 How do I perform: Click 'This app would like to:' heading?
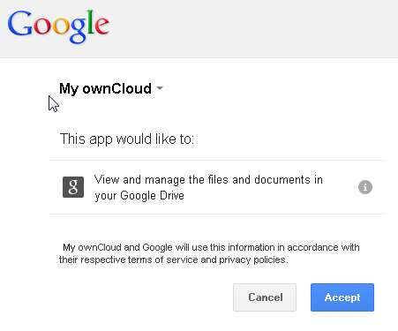[x=127, y=139]
